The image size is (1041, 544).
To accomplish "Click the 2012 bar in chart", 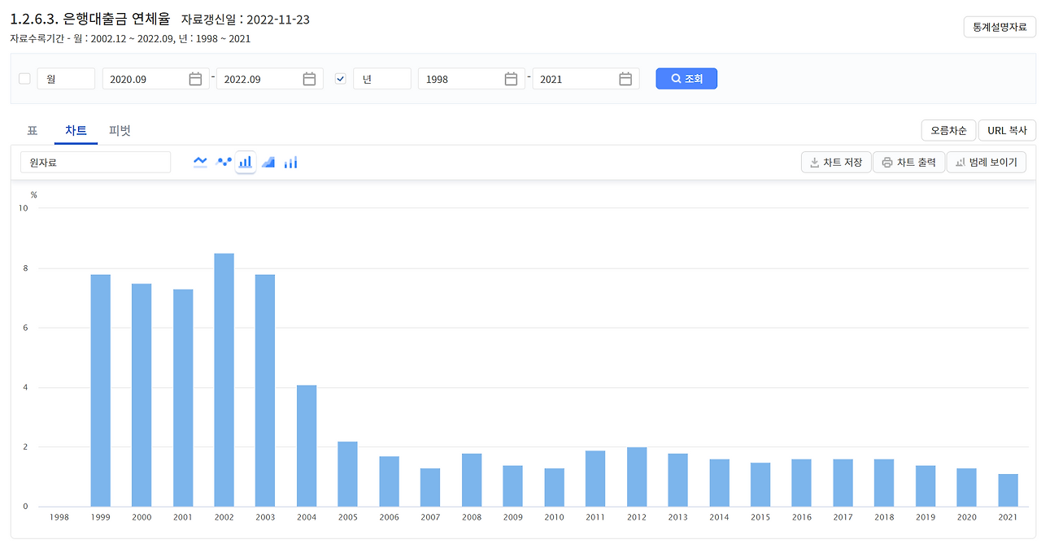I will pos(637,477).
